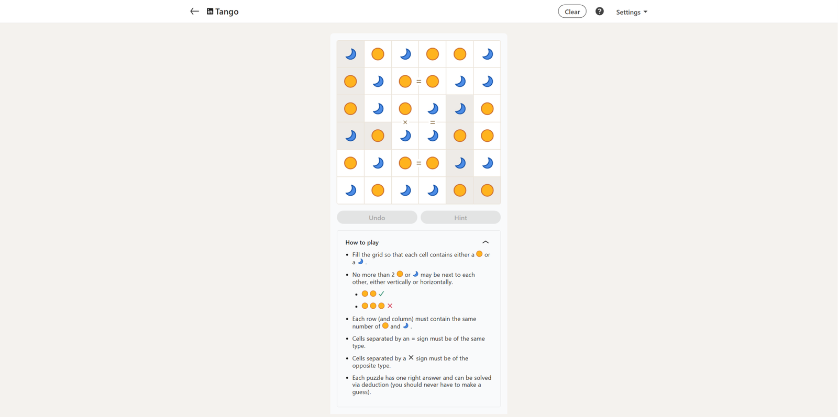Click the sun right of the fifth-row equals sign
The width and height of the screenshot is (838, 417).
(433, 163)
